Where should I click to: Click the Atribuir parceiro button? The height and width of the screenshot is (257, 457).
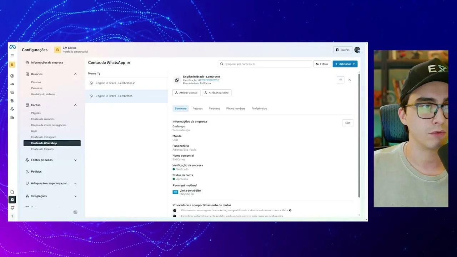tap(216, 93)
